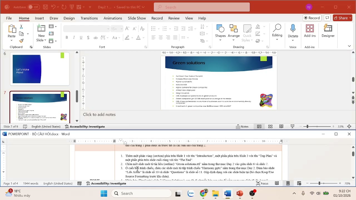Click PowerPoint Accessibility: Investigate status
356x200 pixels.
pos(85,126)
